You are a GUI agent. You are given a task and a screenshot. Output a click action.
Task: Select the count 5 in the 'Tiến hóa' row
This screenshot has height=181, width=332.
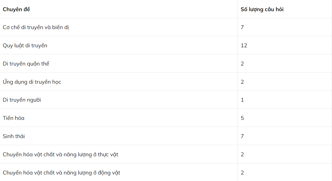[242, 118]
